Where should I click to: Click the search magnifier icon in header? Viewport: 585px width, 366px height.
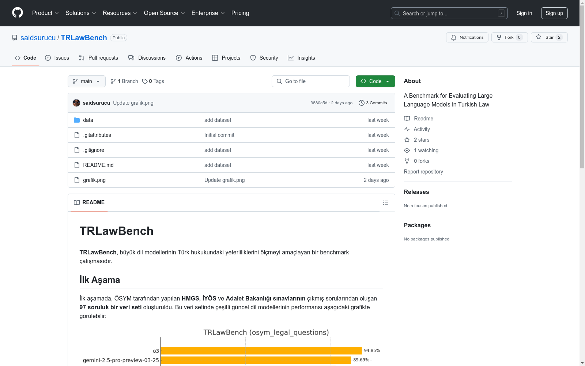(x=397, y=13)
